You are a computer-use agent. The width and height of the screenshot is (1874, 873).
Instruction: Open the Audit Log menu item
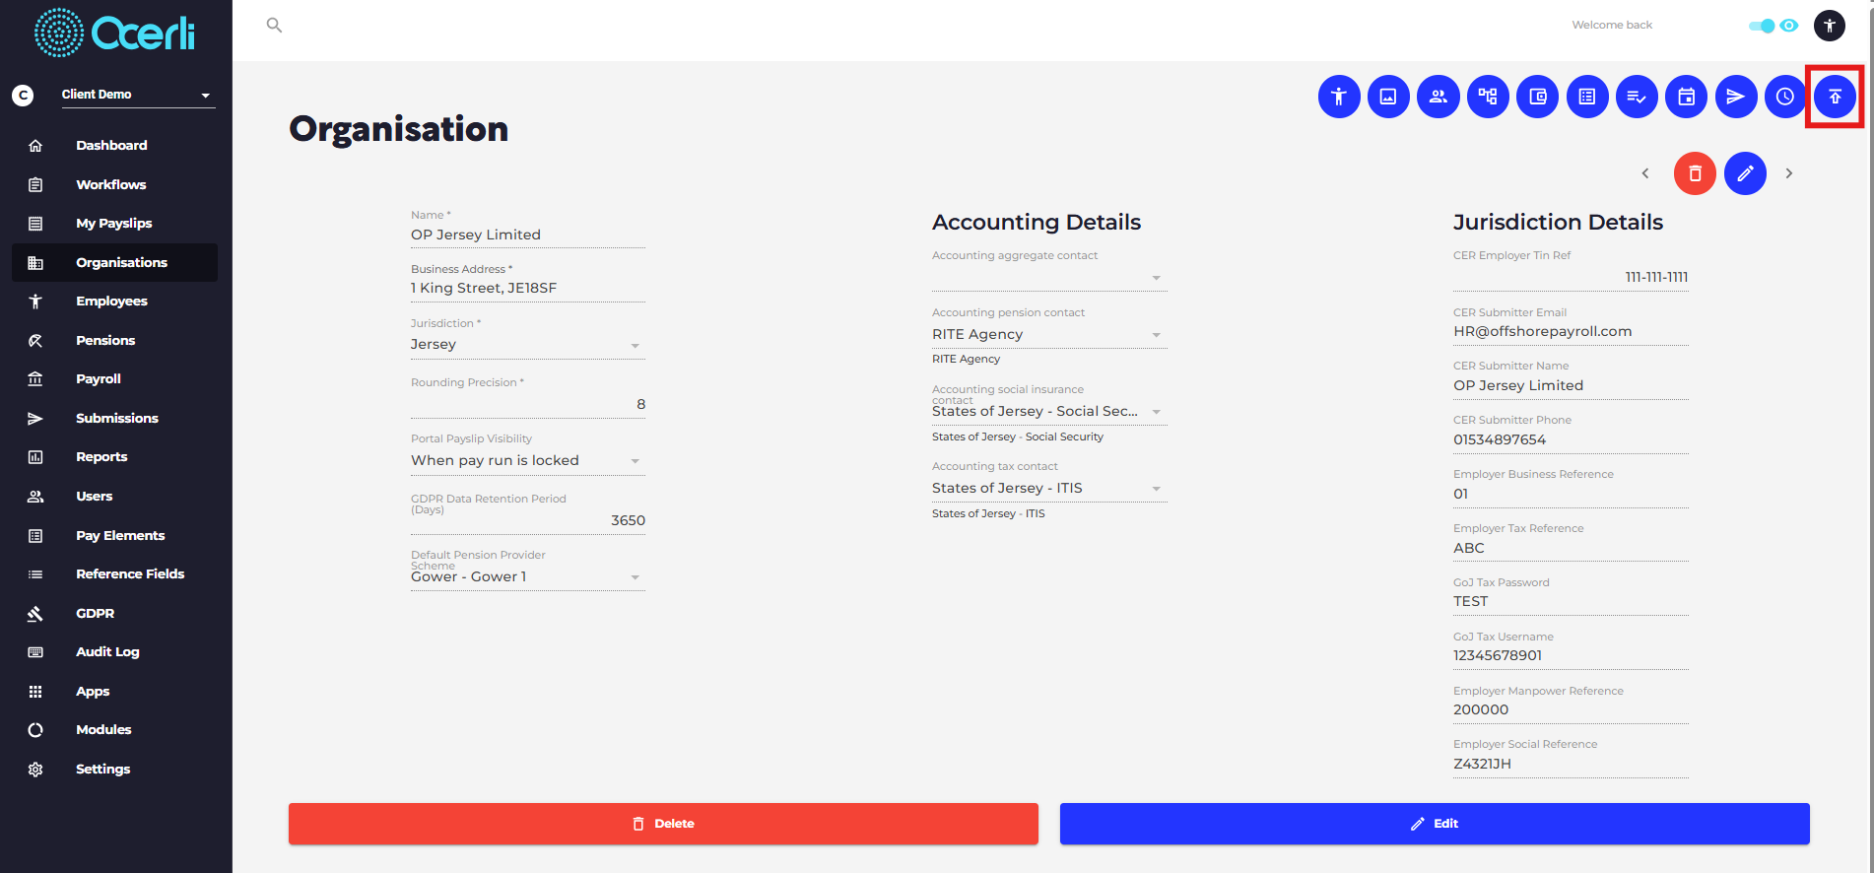pos(114,652)
